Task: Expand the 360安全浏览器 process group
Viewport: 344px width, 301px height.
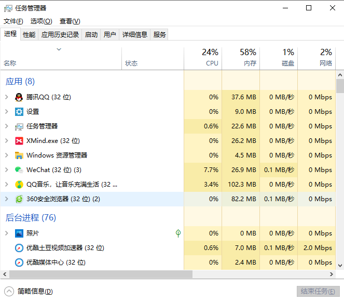Action: tap(6, 199)
